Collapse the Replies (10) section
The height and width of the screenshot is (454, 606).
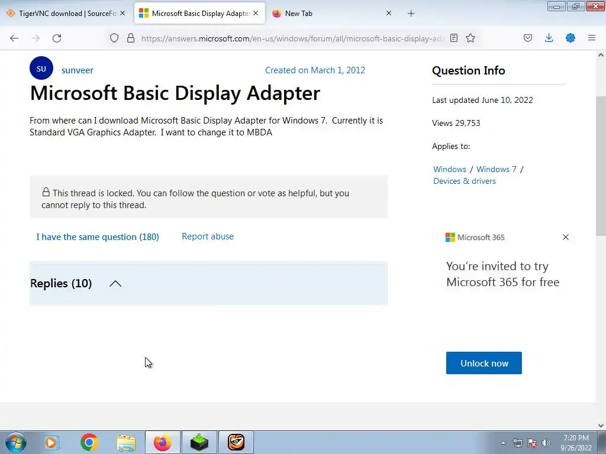click(x=115, y=284)
